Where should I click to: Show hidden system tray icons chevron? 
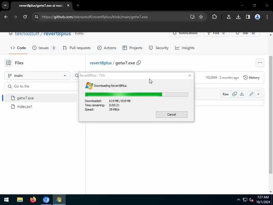[239, 200]
